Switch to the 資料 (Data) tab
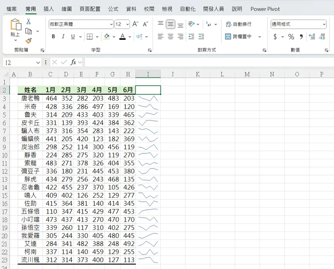The image size is (334, 269). pos(131,9)
